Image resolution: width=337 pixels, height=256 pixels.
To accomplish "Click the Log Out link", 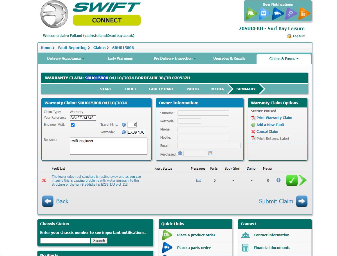I will [299, 36].
